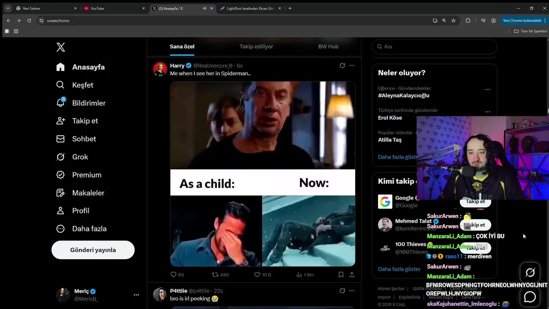Open 100 Thieves profile
The height and width of the screenshot is (309, 549).
point(410,244)
